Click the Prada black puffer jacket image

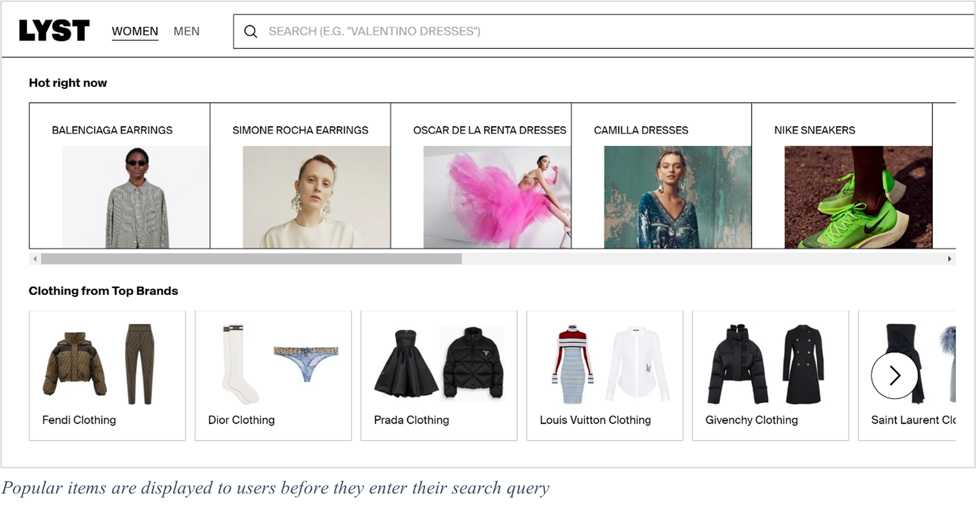[x=473, y=363]
